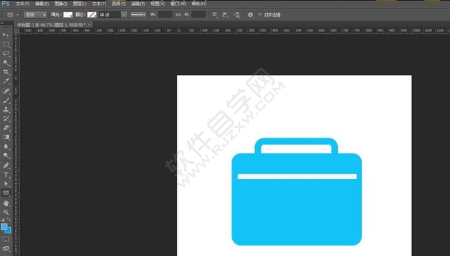
Task: Open the Help menu
Action: (199, 4)
